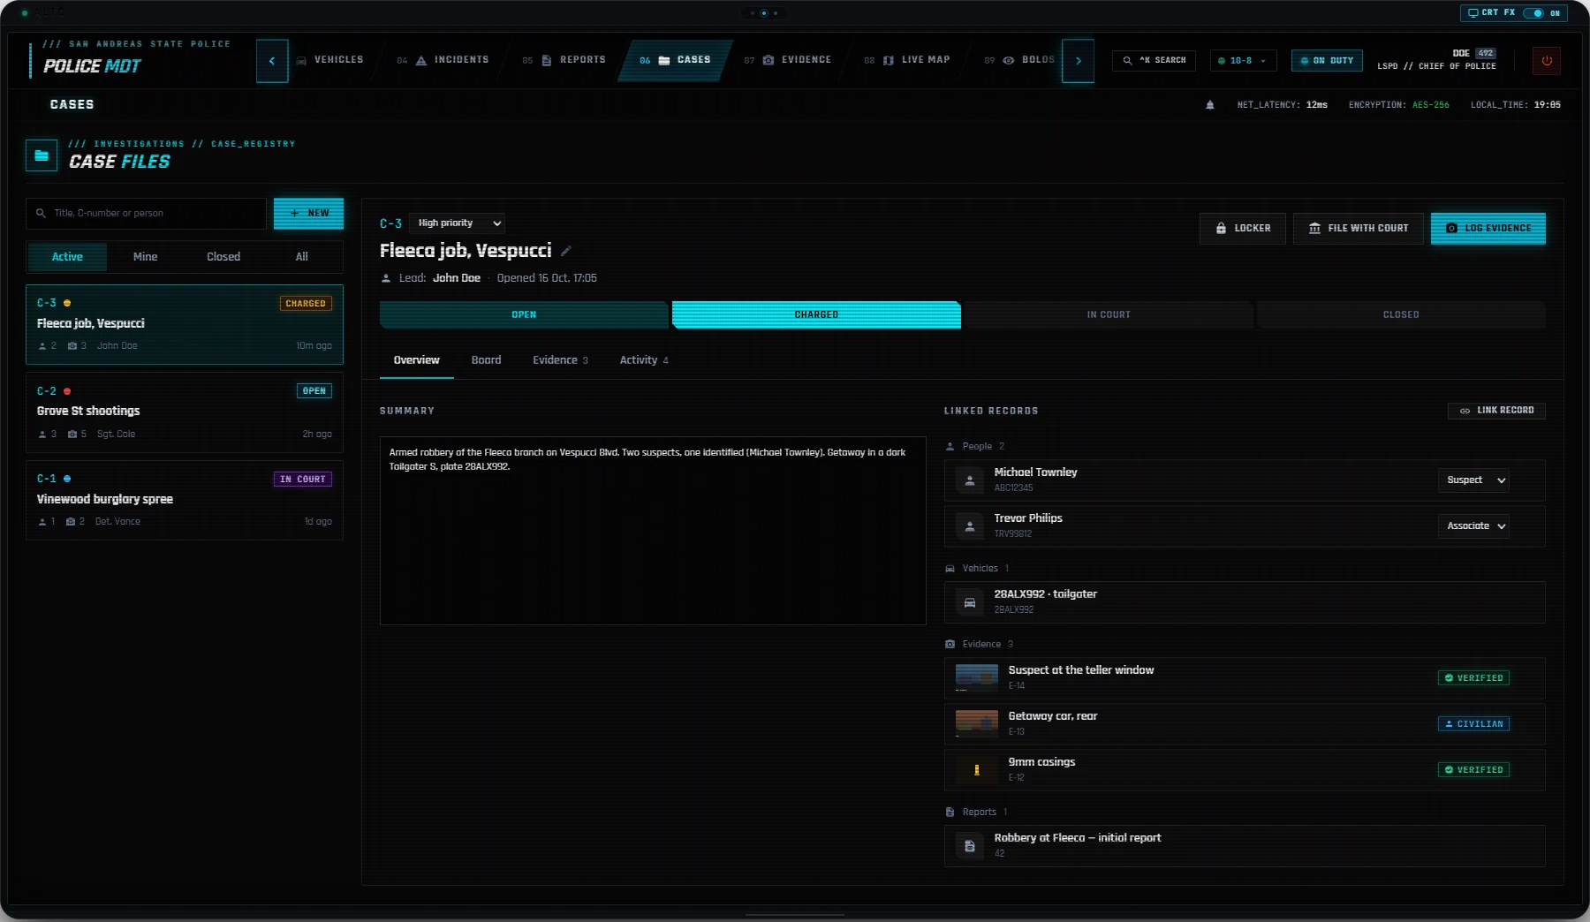Click the notification bell icon
The image size is (1590, 922).
[1210, 105]
